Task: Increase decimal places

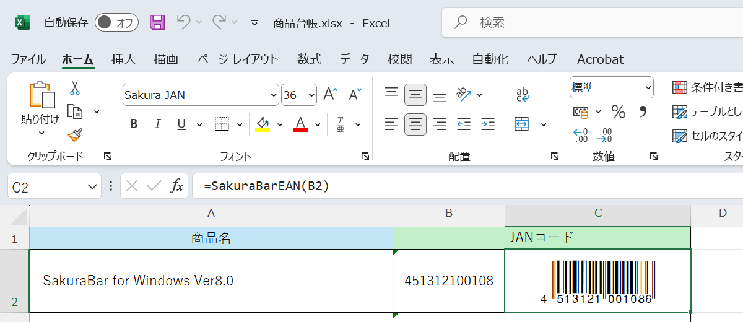Action: [x=581, y=135]
